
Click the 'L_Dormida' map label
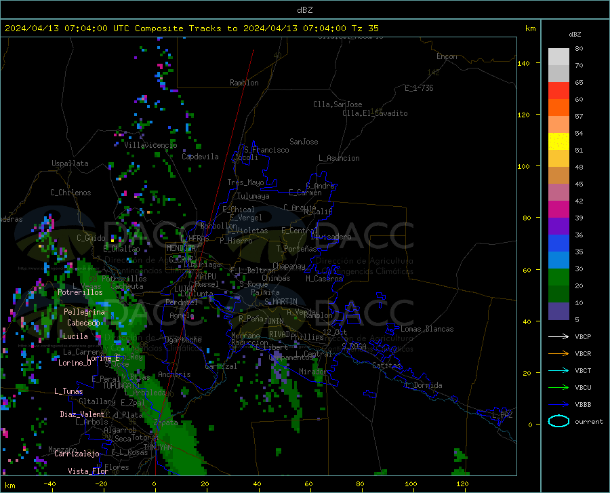[x=424, y=385]
